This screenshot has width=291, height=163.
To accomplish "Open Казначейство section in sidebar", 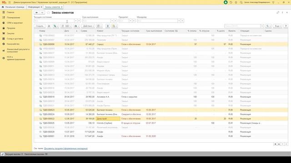I will 13,44.
